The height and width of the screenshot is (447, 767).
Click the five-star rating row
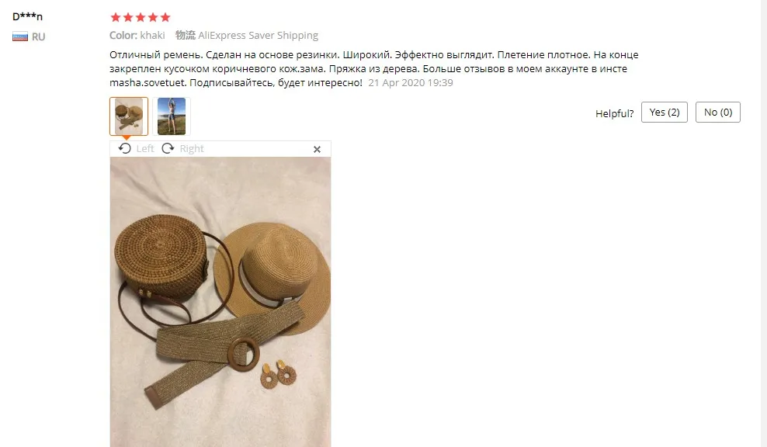click(141, 18)
